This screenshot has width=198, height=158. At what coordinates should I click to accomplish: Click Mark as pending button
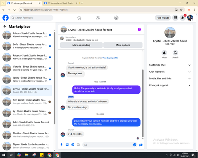pos(81,45)
